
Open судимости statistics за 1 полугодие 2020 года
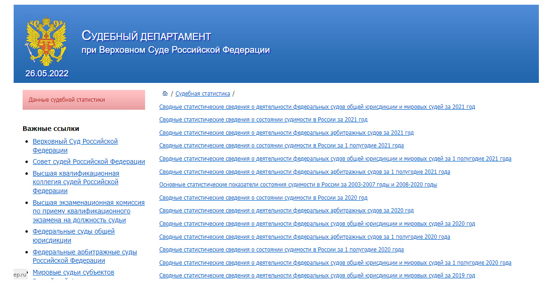[x=281, y=250]
